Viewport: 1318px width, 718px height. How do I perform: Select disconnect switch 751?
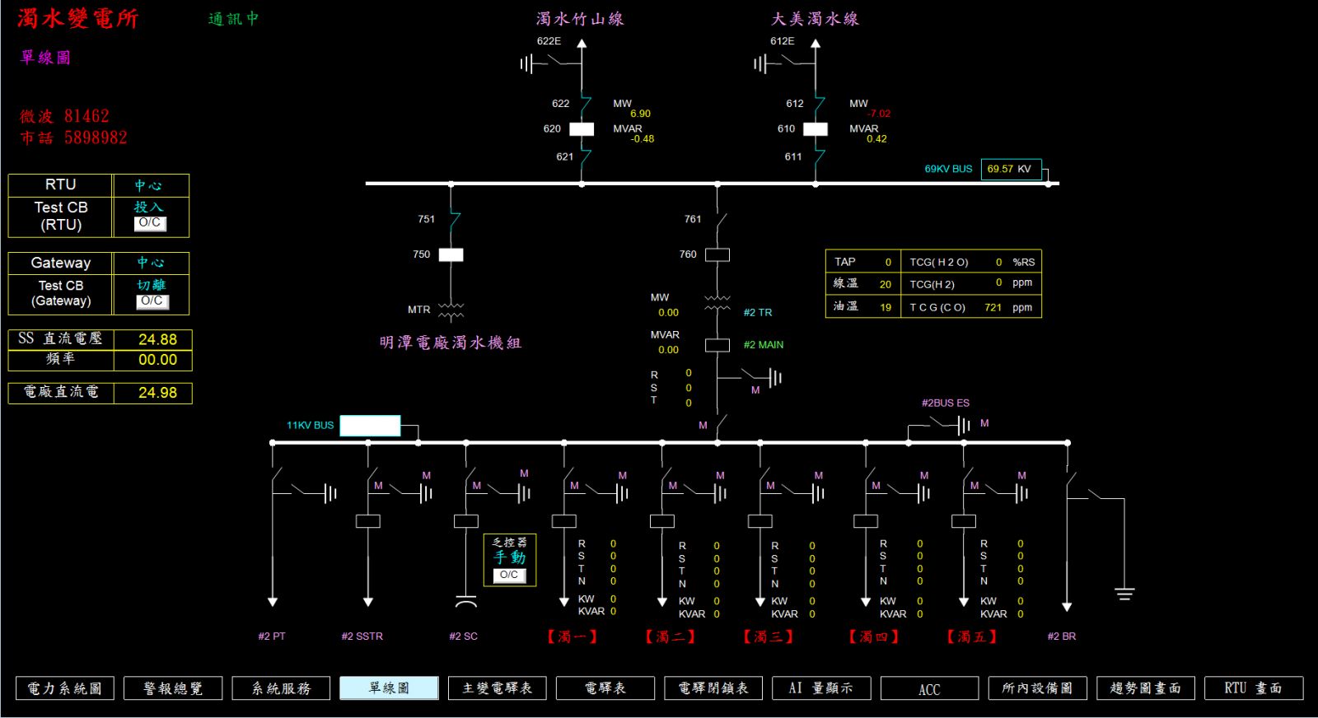coord(454,221)
